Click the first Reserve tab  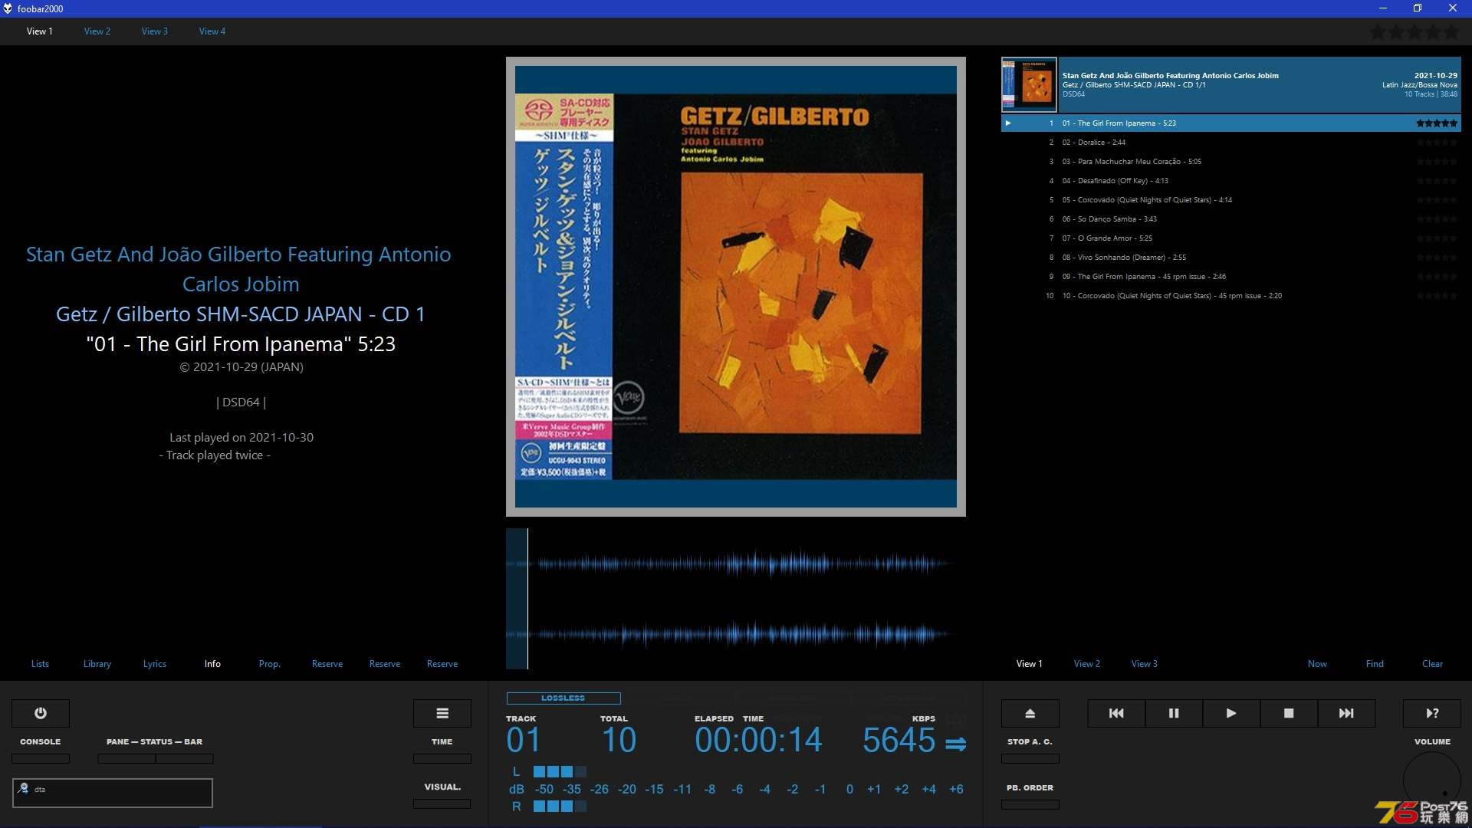tap(327, 664)
